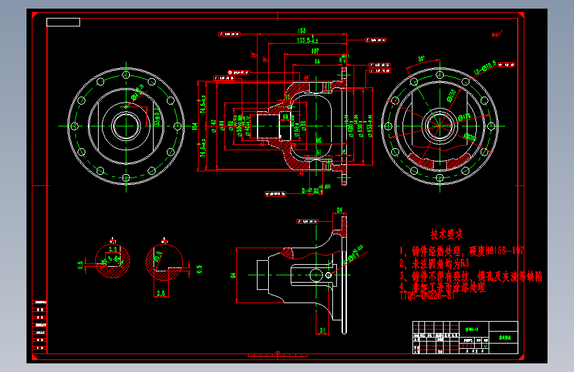
Task: Pick the "24" dimension on the lower view
Action: point(340,210)
